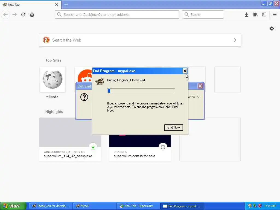Viewport: 280px width, 210px height.
Task: Switch to Mypal taskbar item
Action: 94,206
